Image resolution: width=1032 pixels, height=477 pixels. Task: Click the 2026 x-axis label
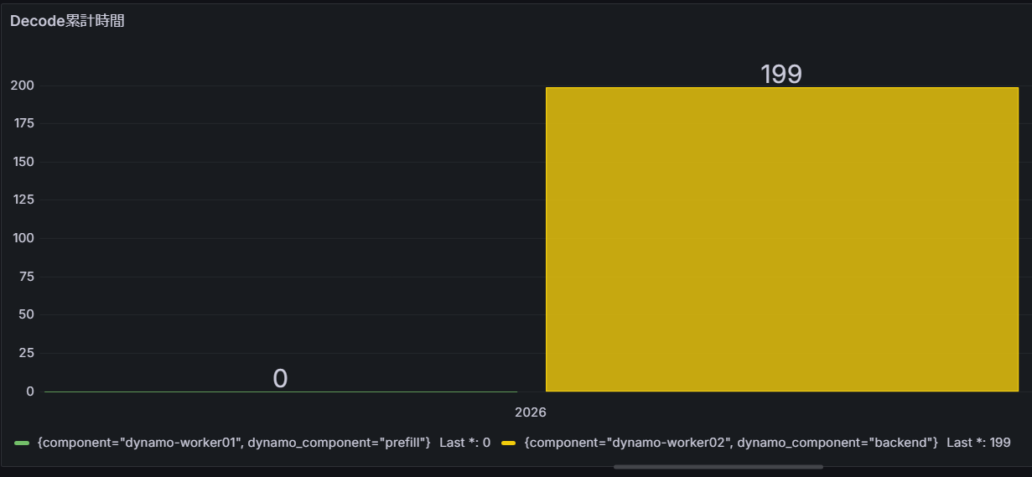pyautogui.click(x=531, y=412)
